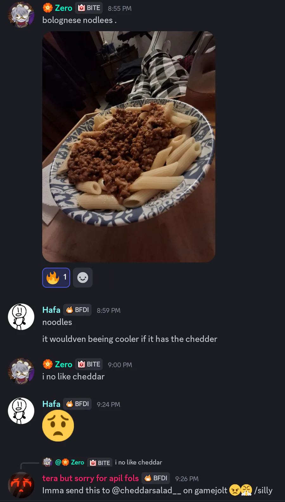Click the BITE server tag at 8:55 PM
The image size is (285, 502).
point(89,8)
